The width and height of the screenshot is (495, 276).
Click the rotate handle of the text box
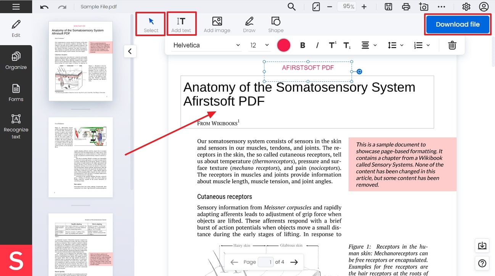pyautogui.click(x=359, y=71)
